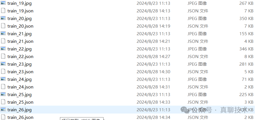Click the train_23.json document icon

click(x=3, y=72)
